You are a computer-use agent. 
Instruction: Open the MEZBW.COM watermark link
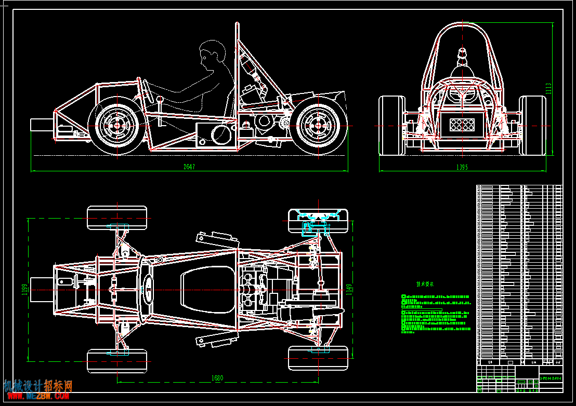point(37,397)
